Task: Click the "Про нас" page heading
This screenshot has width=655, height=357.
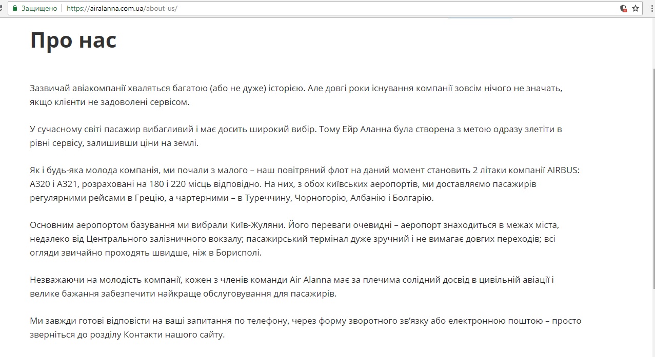Action: pyautogui.click(x=73, y=41)
